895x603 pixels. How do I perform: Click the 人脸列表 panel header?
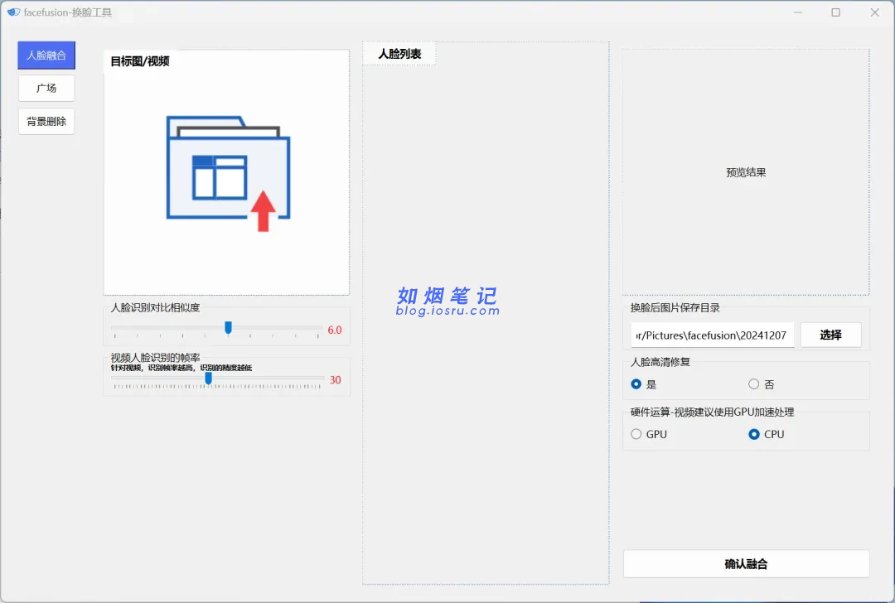coord(399,54)
